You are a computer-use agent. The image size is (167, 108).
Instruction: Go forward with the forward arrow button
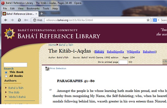pos(12,20)
